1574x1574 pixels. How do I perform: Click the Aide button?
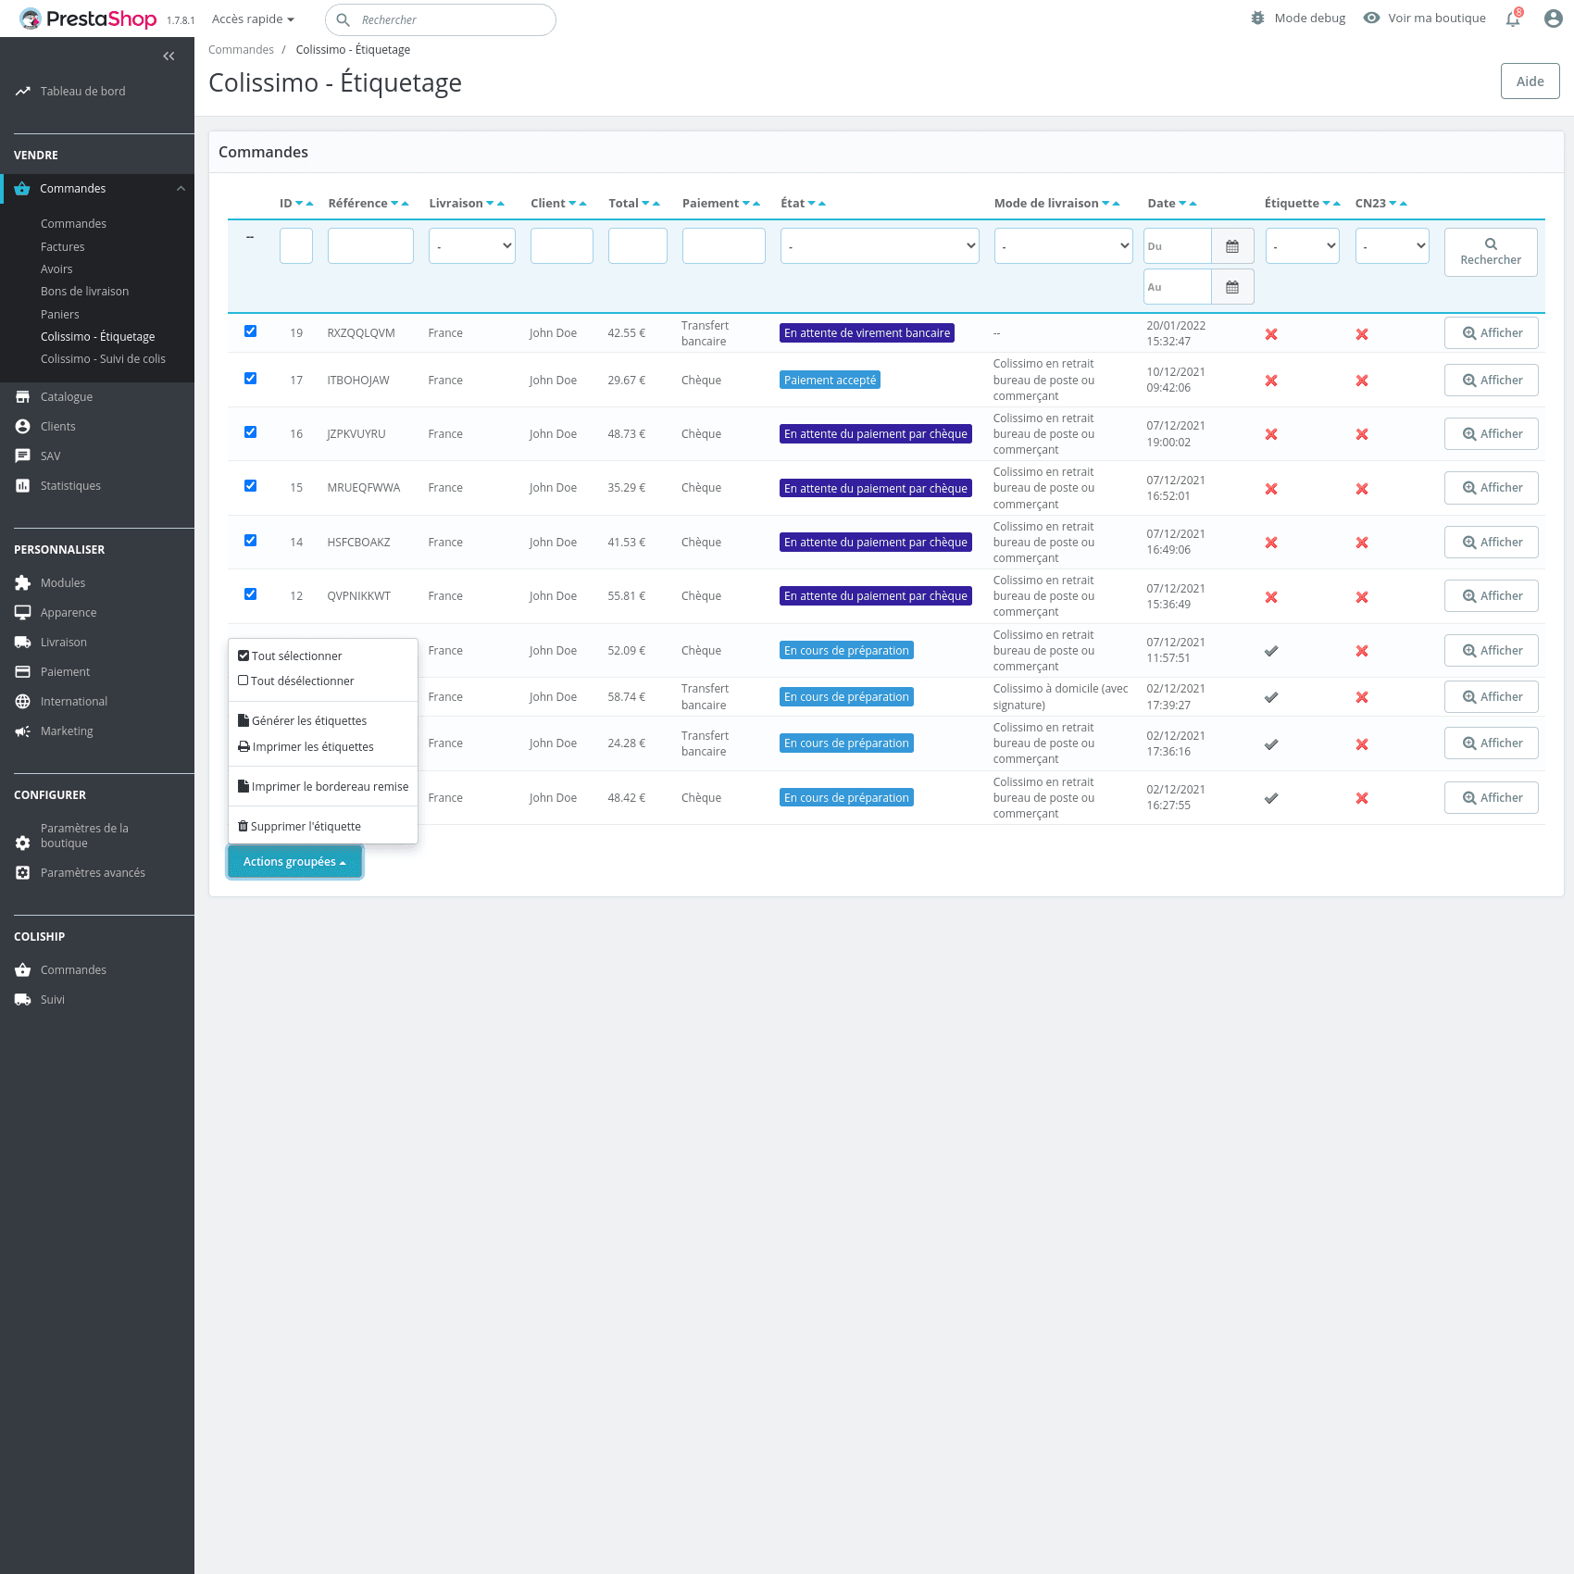pyautogui.click(x=1530, y=81)
